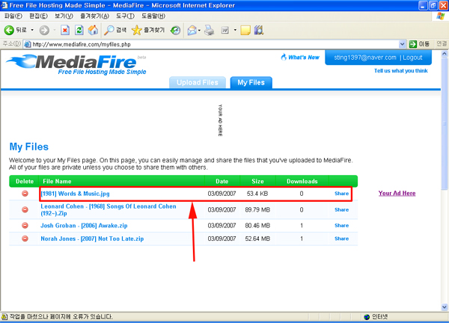Image resolution: width=449 pixels, height=323 pixels.
Task: Share the Norah Jones zip file
Action: pos(342,239)
